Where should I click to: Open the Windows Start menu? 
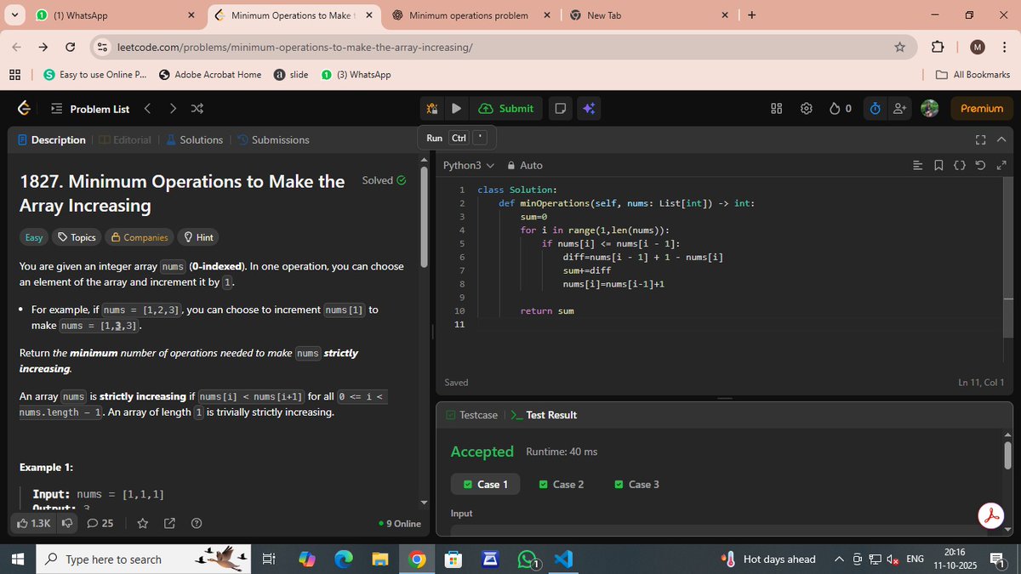pos(19,559)
